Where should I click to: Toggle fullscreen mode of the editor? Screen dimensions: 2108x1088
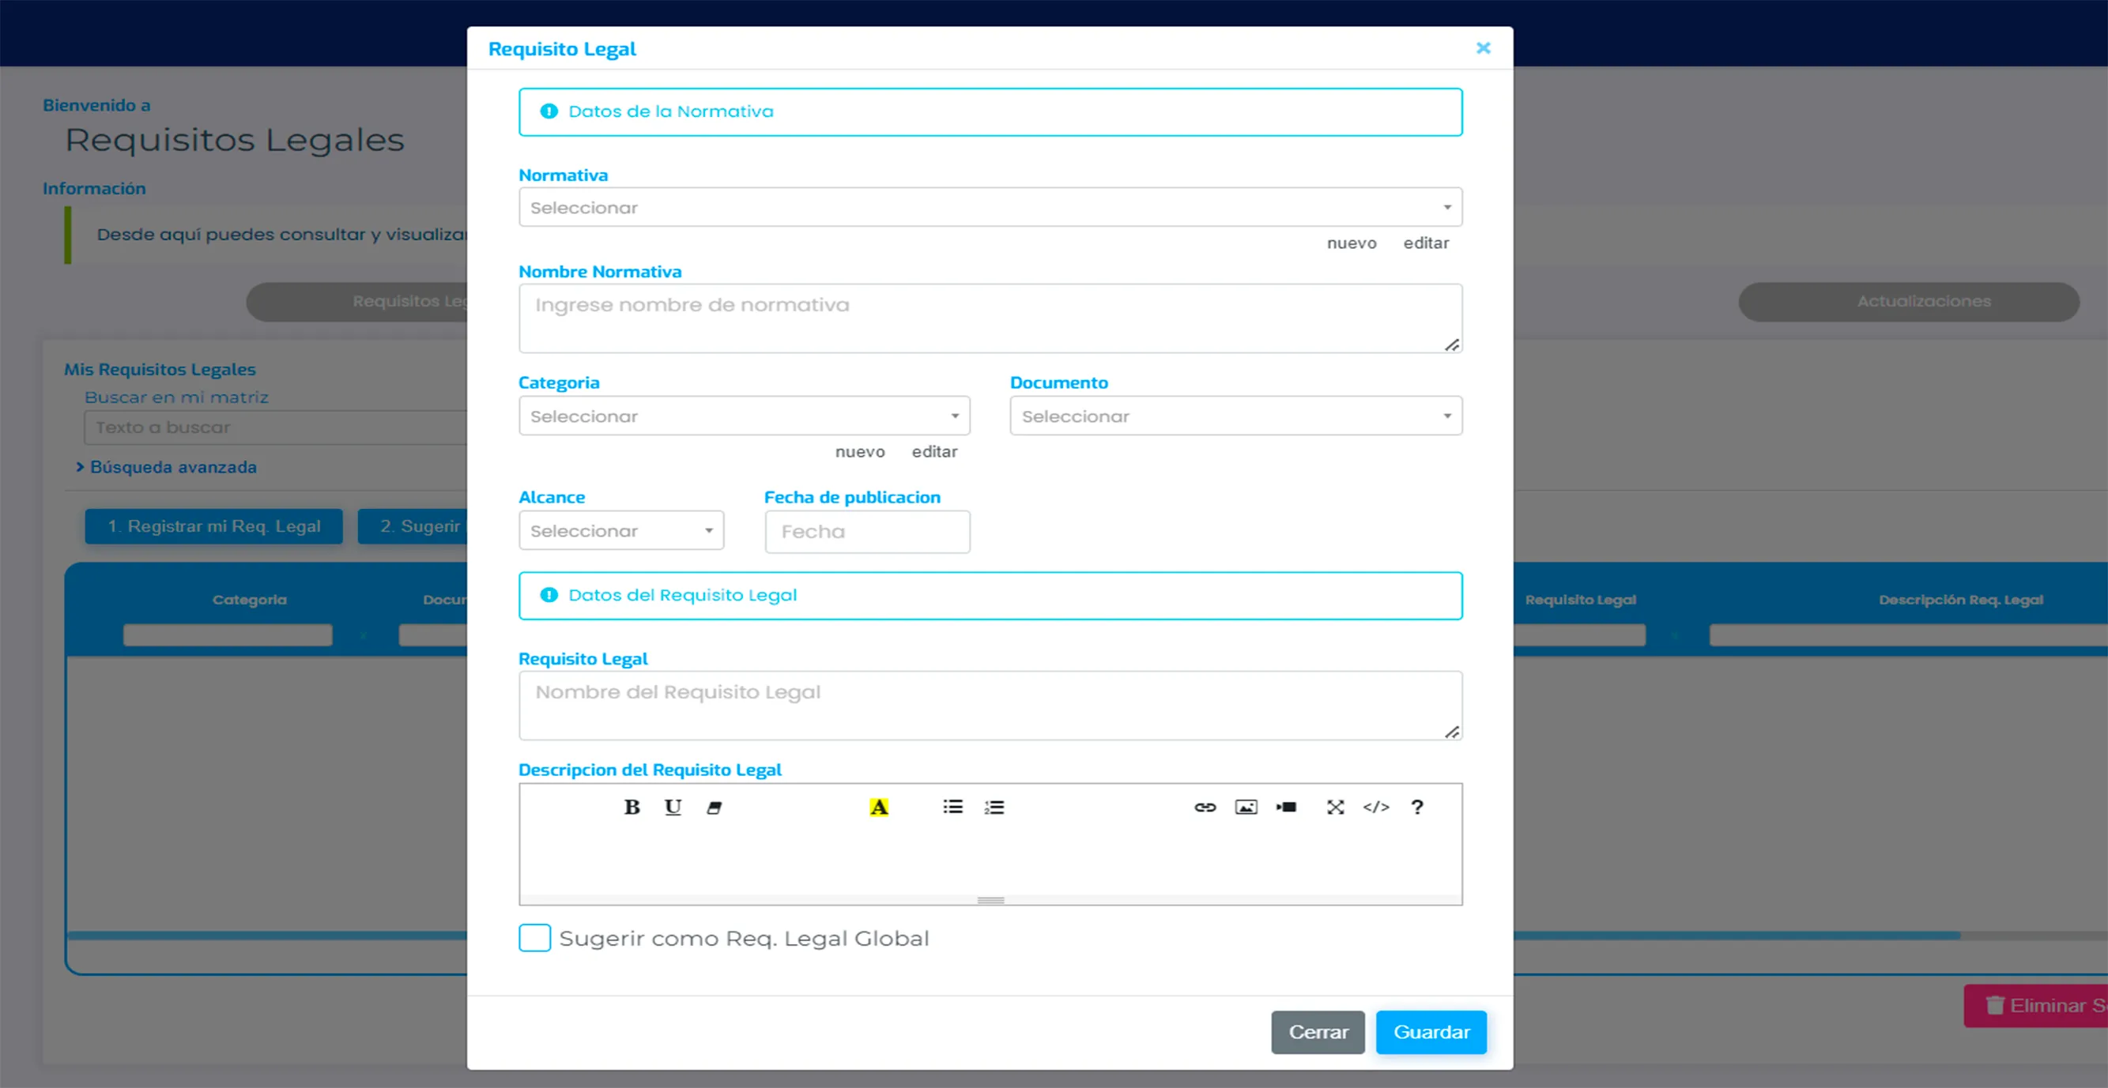tap(1336, 808)
